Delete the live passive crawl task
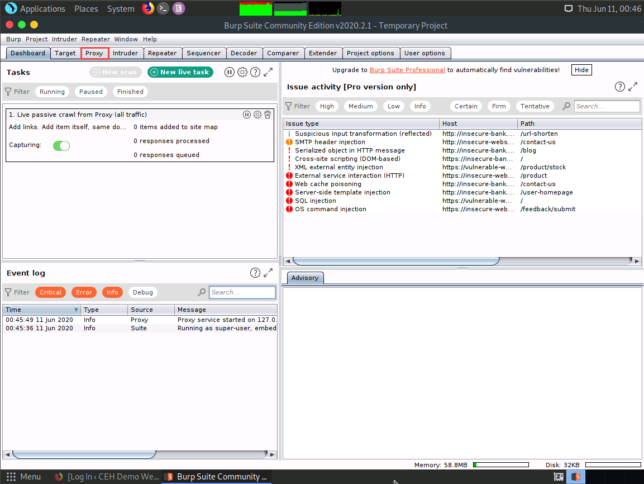This screenshot has height=484, width=644. pos(268,115)
